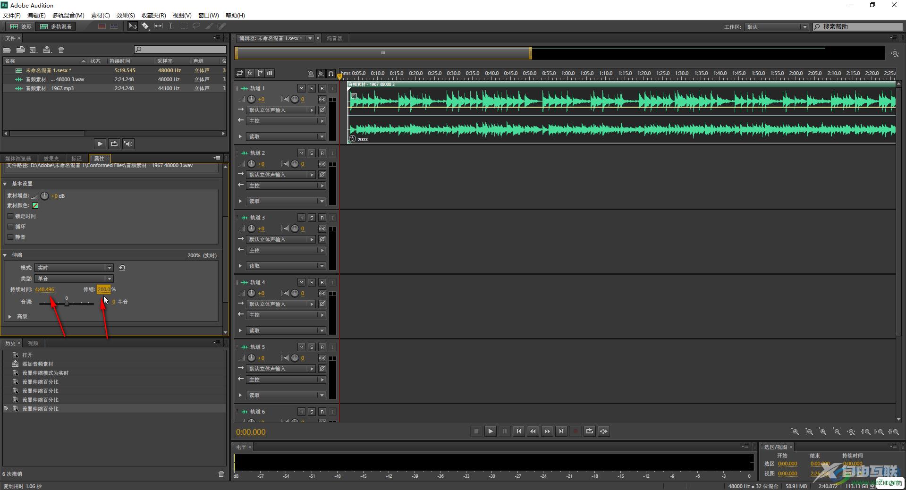Click the clip color swatch
Image resolution: width=906 pixels, height=490 pixels.
point(35,205)
